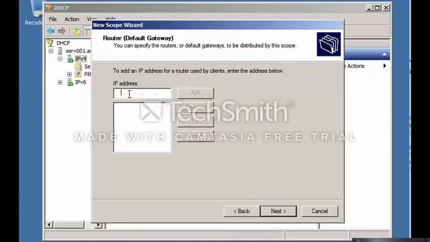Click the DHCP root node icon

(x=50, y=43)
